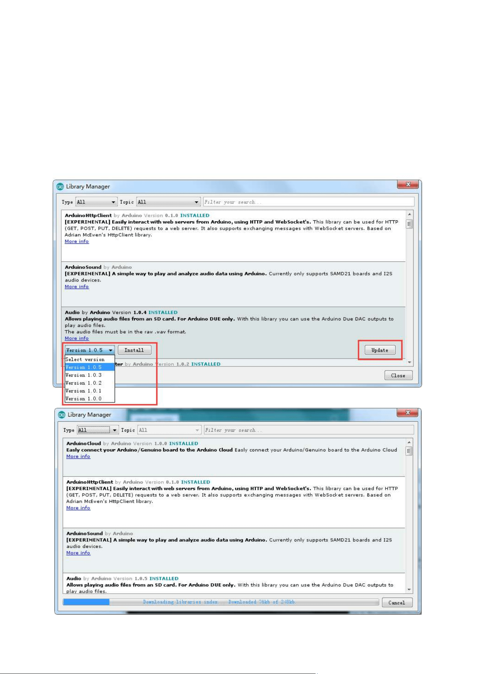
Task: Open the Topic dropdown in the upper Library Manager
Action: (168, 202)
